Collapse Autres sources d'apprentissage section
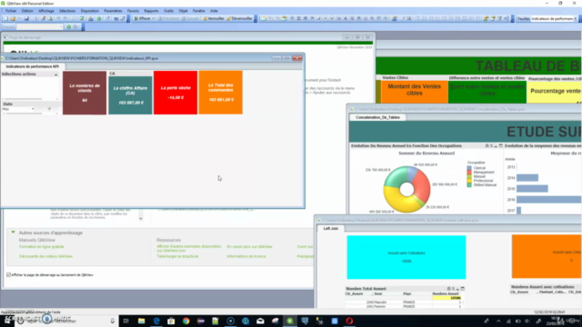The height and width of the screenshot is (327, 582). [x=13, y=233]
